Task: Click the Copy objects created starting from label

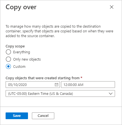Action: coord(43,78)
